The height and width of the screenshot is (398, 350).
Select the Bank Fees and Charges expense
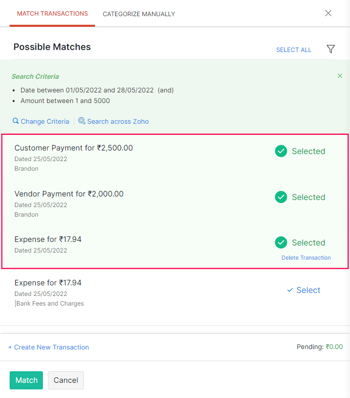304,290
